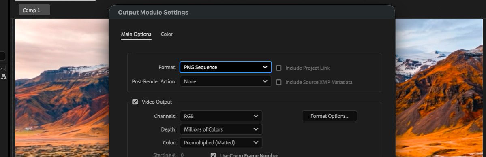
Task: Click the Depth dropdown chevron arrow
Action: click(x=256, y=129)
